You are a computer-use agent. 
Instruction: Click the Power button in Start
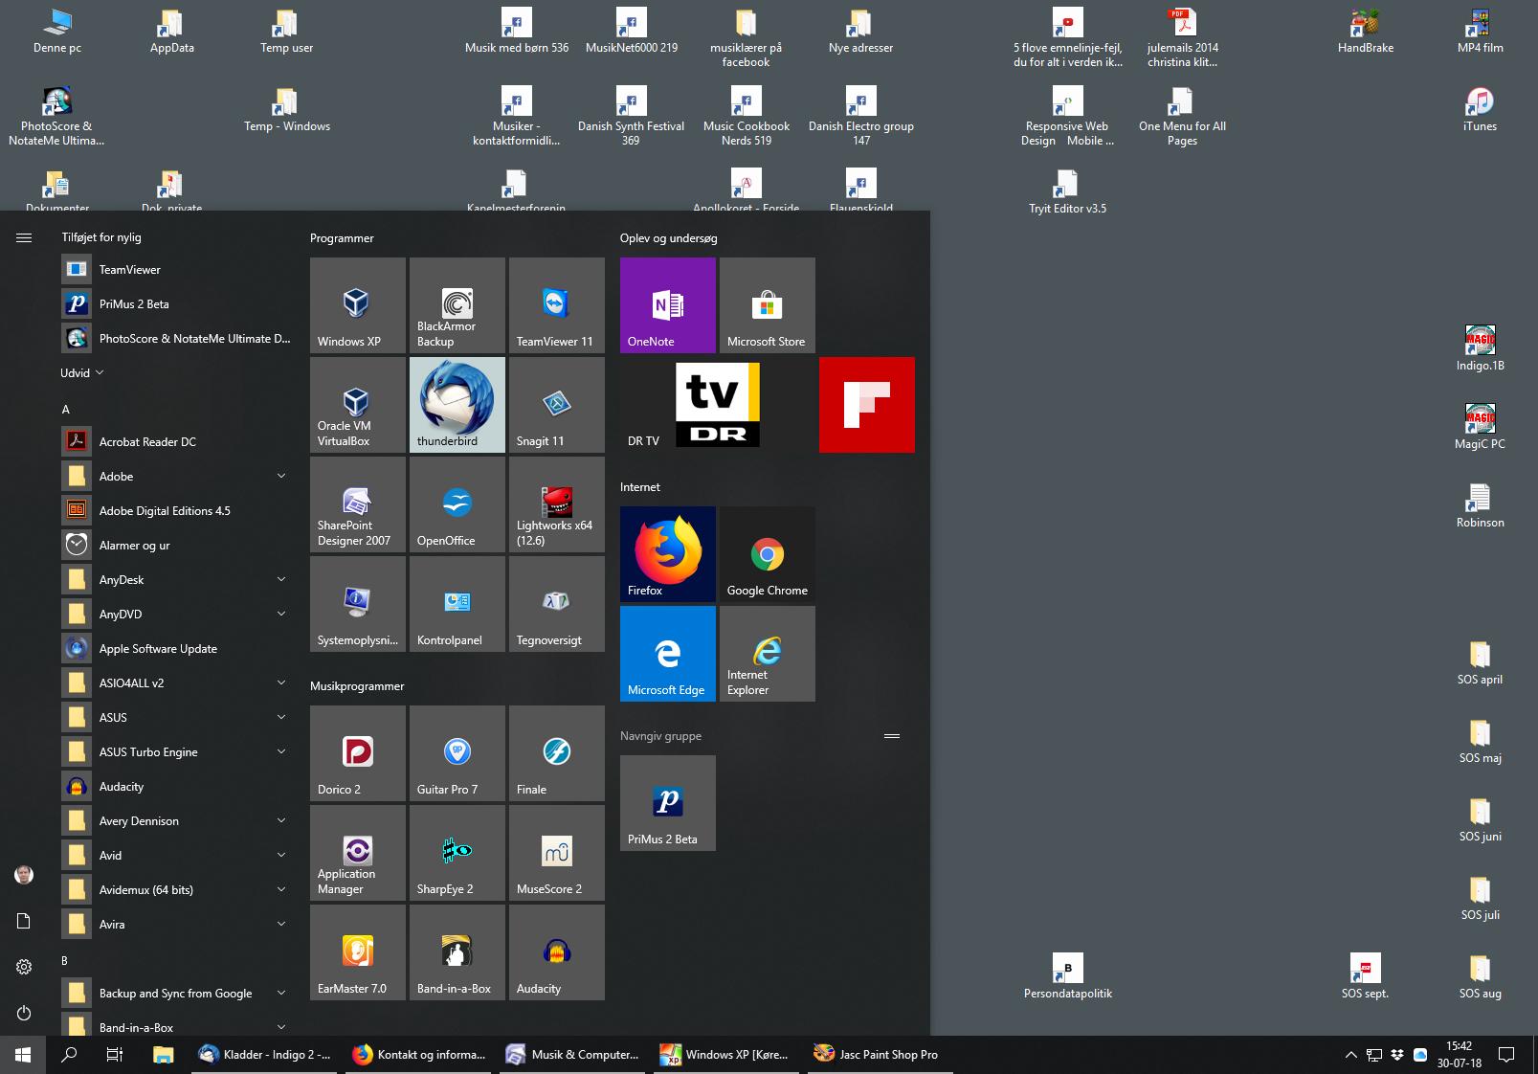(x=24, y=1013)
